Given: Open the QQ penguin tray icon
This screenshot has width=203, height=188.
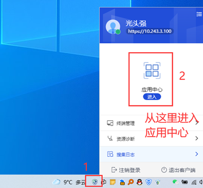Looking at the screenshot, I should pos(140,182).
